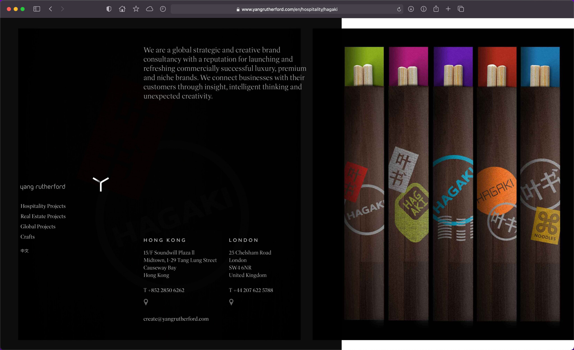Show the tab overview
The image size is (574, 350).
(x=461, y=9)
